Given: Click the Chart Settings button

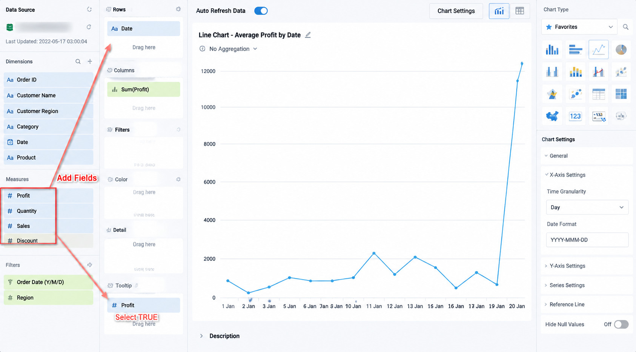Looking at the screenshot, I should pyautogui.click(x=456, y=11).
